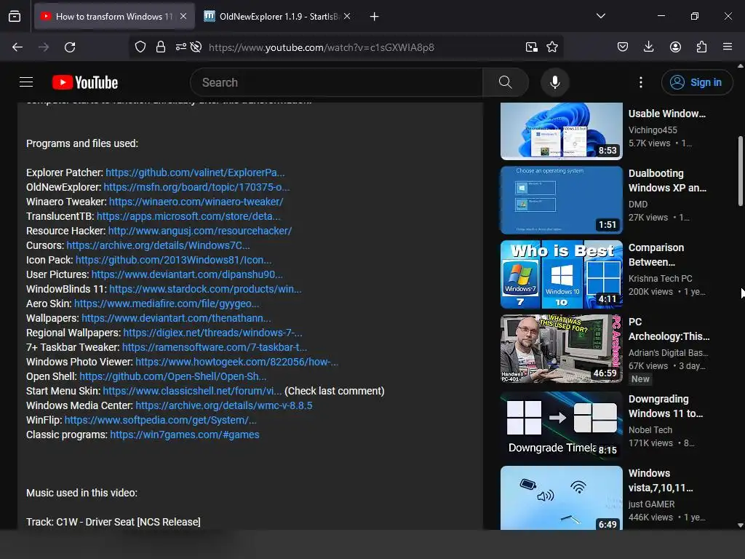
Task: Go to YouTube home via logo
Action: [85, 82]
